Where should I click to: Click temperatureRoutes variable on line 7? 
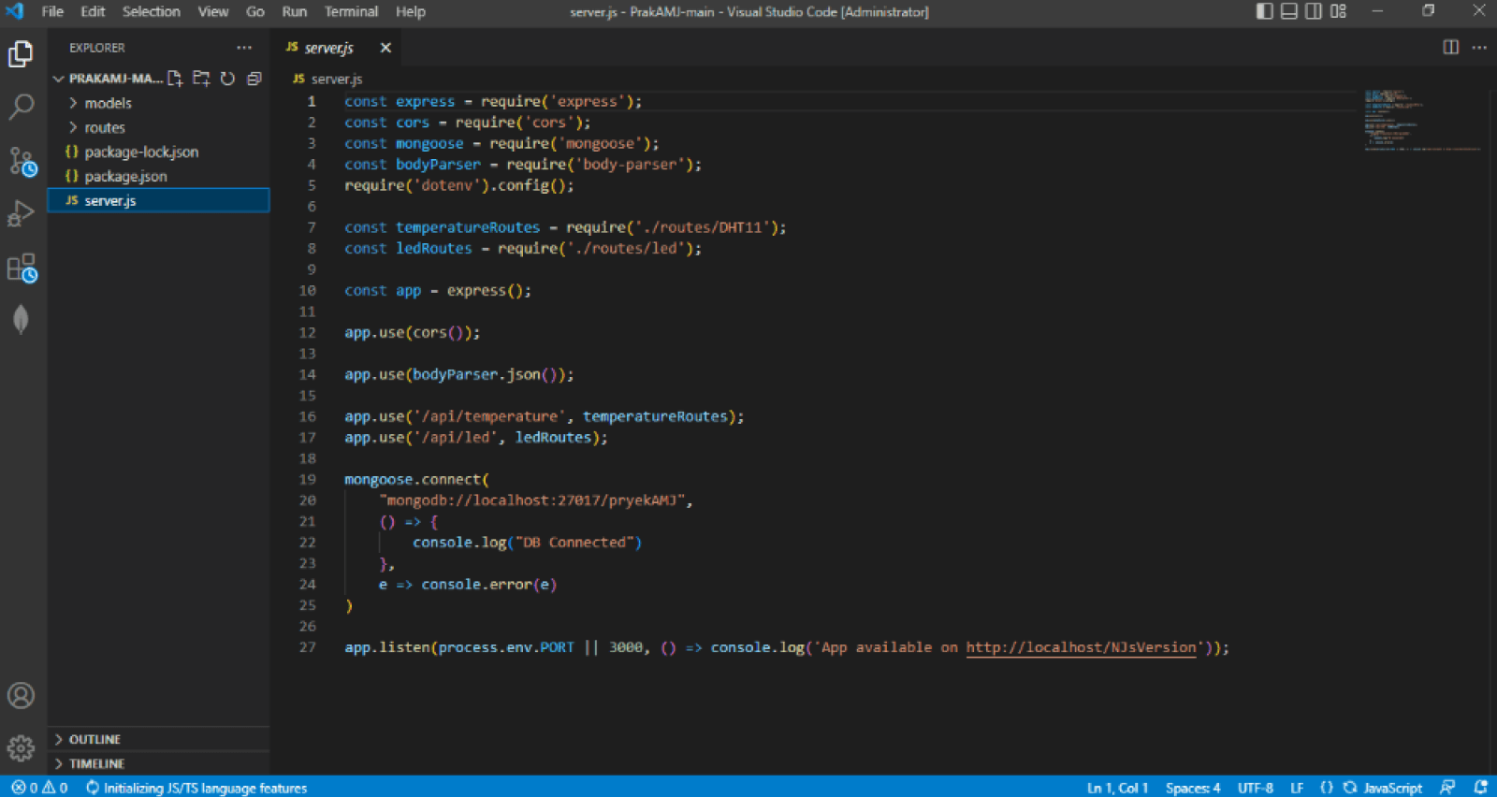tap(468, 227)
